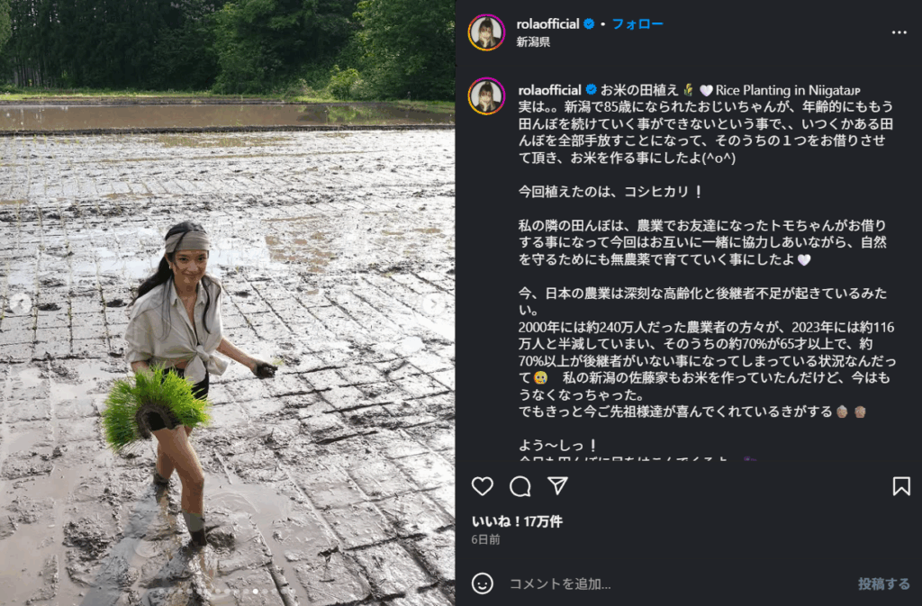The height and width of the screenshot is (606, 922).
Task: Open rolaofficial username in the caption
Action: coord(550,90)
